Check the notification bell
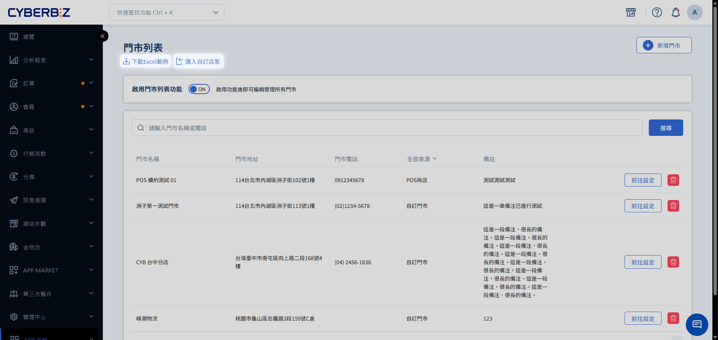The height and width of the screenshot is (340, 718). [x=675, y=12]
